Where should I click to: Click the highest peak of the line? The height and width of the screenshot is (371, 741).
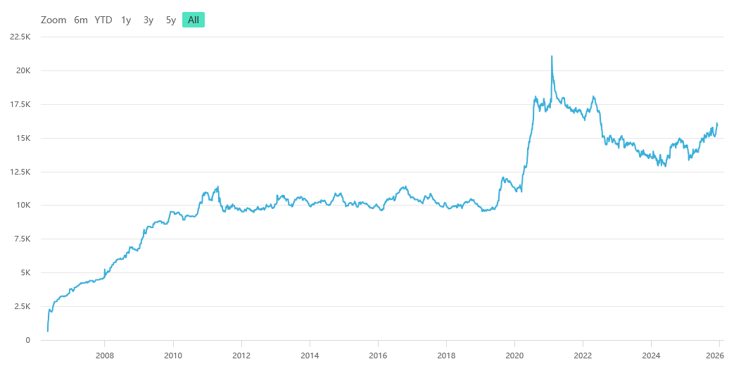[552, 56]
